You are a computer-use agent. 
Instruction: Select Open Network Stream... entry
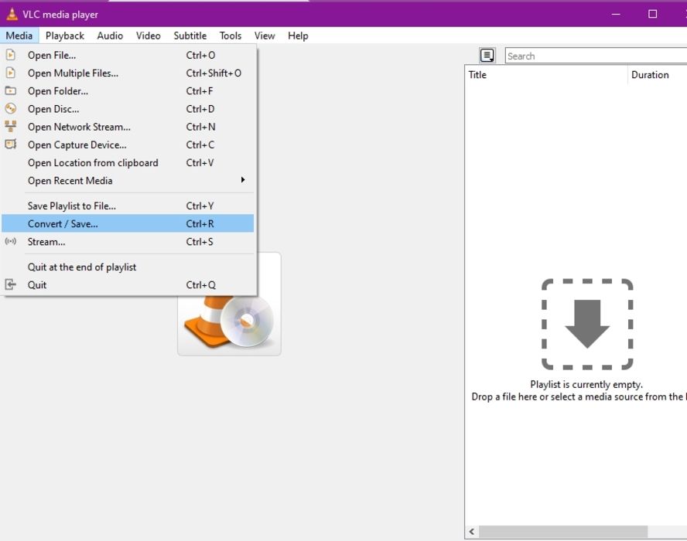click(128, 127)
